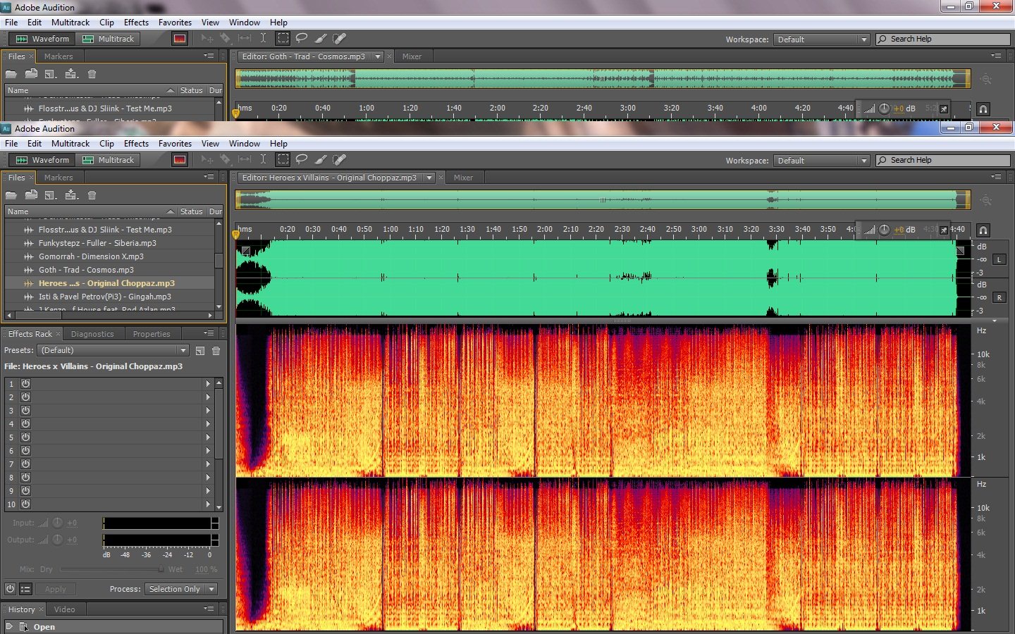The height and width of the screenshot is (634, 1015).
Task: Open editor panel options menu in front window
Action: coord(996,177)
